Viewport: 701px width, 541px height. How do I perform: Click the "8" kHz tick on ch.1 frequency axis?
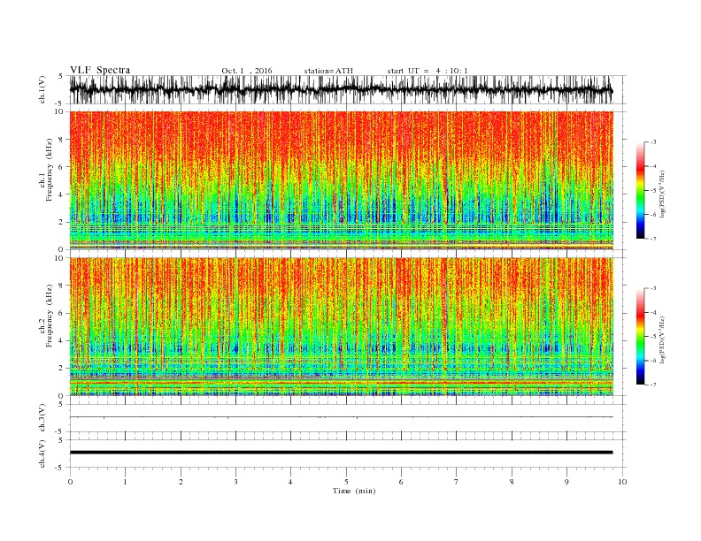pyautogui.click(x=62, y=140)
